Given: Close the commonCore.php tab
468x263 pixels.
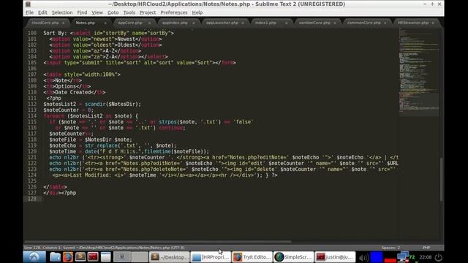Looking at the screenshot, I should [x=385, y=23].
